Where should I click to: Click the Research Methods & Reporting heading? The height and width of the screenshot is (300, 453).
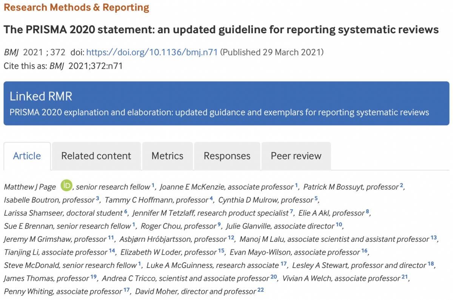76,7
